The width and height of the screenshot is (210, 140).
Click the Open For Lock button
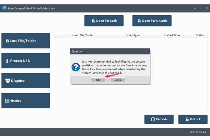click(x=104, y=21)
